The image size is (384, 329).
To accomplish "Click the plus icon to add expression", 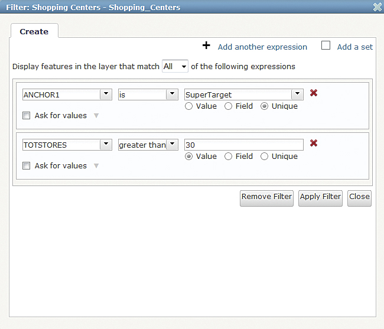I will click(x=206, y=45).
